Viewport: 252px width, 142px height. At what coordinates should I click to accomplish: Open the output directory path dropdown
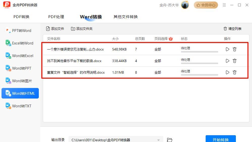coord(159,140)
